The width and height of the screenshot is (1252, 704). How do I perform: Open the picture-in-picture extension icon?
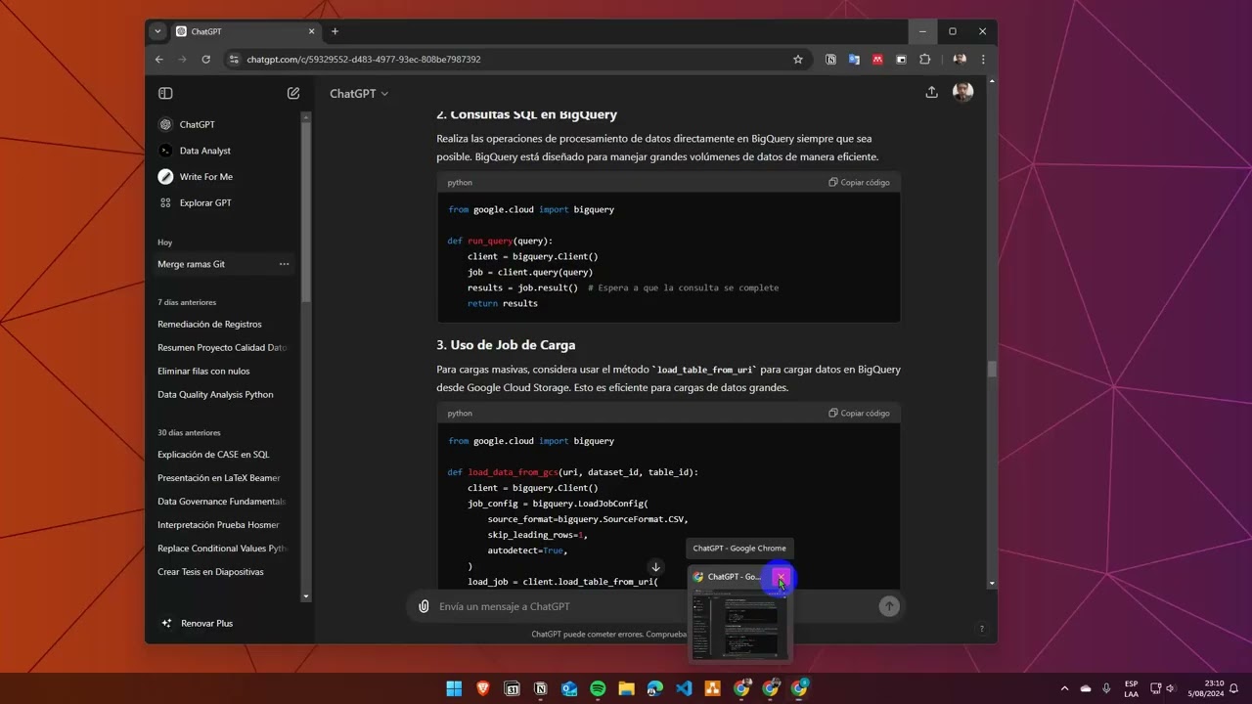[x=901, y=60]
